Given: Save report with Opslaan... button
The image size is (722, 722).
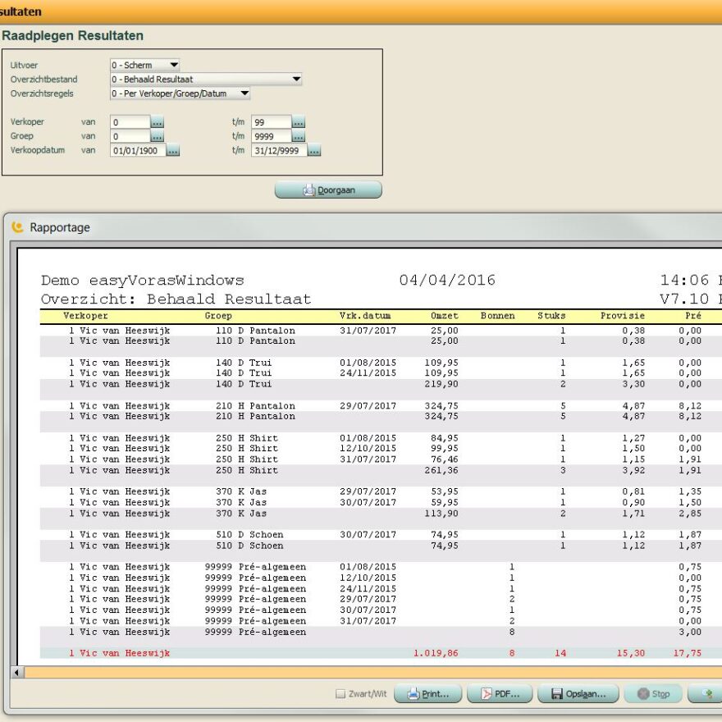Looking at the screenshot, I should tap(578, 693).
